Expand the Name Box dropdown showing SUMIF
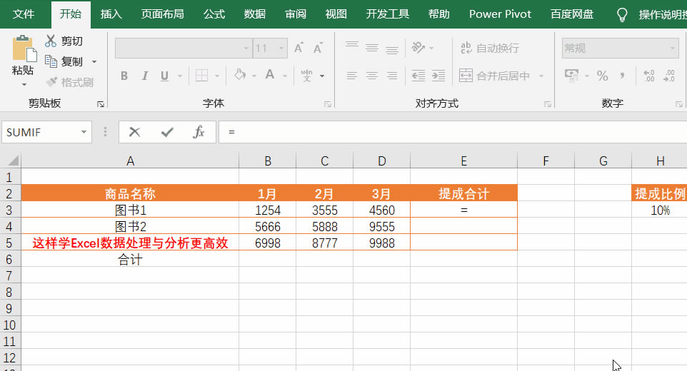Viewport: 687px width, 371px height. coord(85,132)
